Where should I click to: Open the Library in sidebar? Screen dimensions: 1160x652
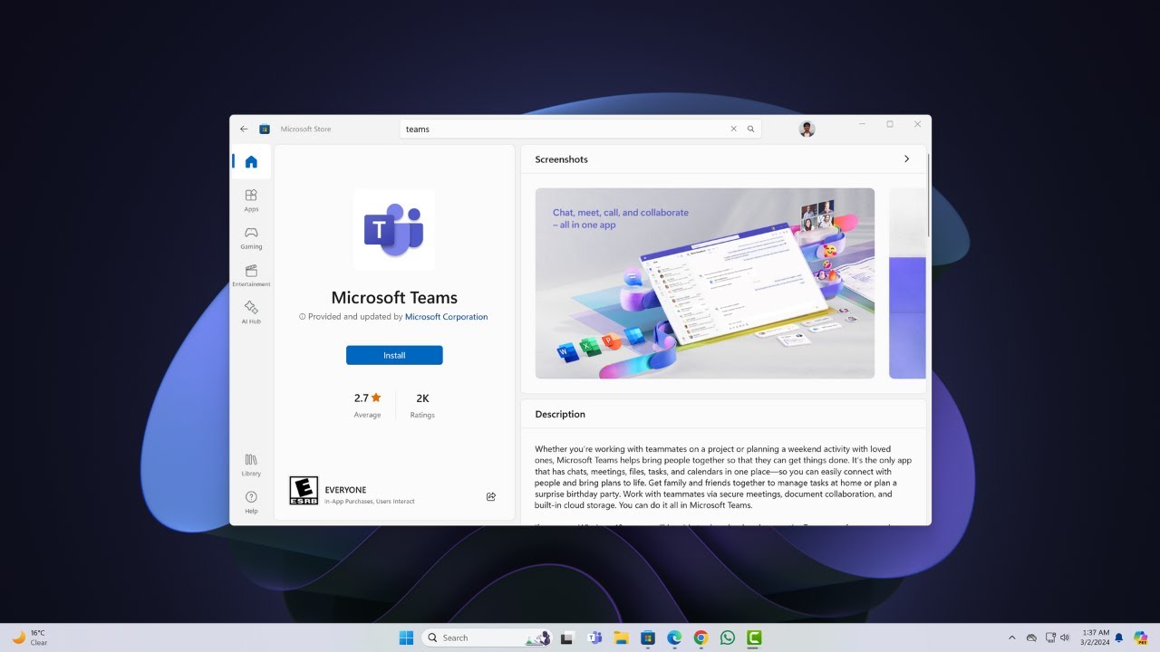pyautogui.click(x=251, y=465)
